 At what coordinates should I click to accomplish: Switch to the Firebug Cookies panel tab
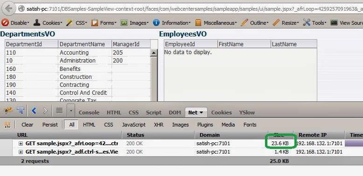(221, 113)
